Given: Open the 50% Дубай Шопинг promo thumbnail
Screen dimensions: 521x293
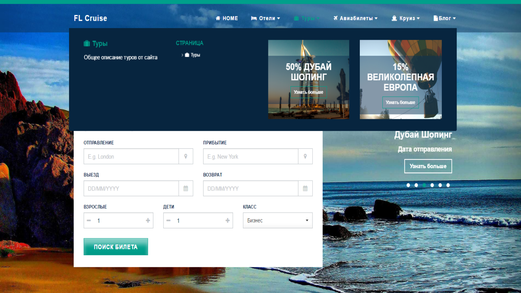Looking at the screenshot, I should tap(308, 79).
